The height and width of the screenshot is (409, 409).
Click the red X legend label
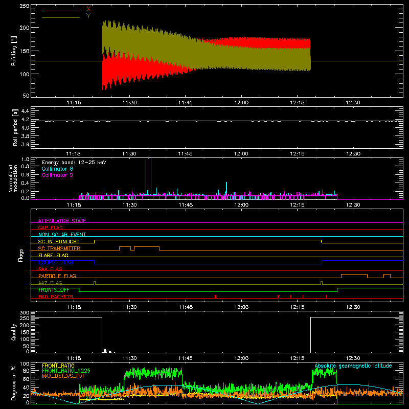tap(88, 9)
